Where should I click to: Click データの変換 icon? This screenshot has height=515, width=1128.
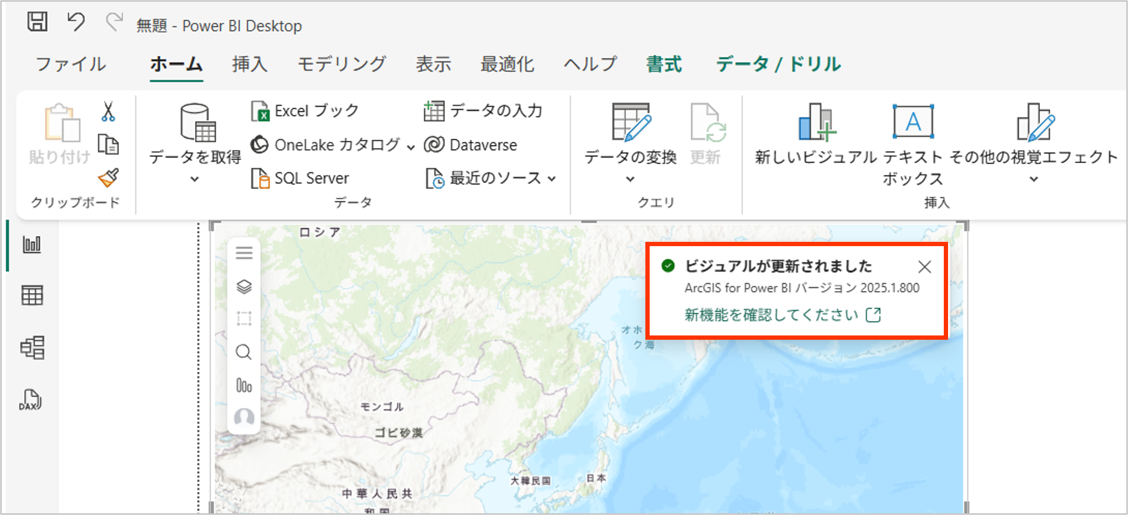click(631, 122)
